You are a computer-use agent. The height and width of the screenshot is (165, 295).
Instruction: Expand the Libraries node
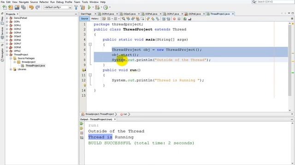tap(11, 69)
